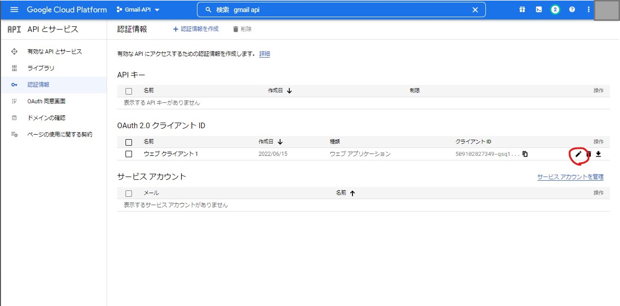Clear the search box with the X
The image size is (620, 306).
[x=475, y=10]
